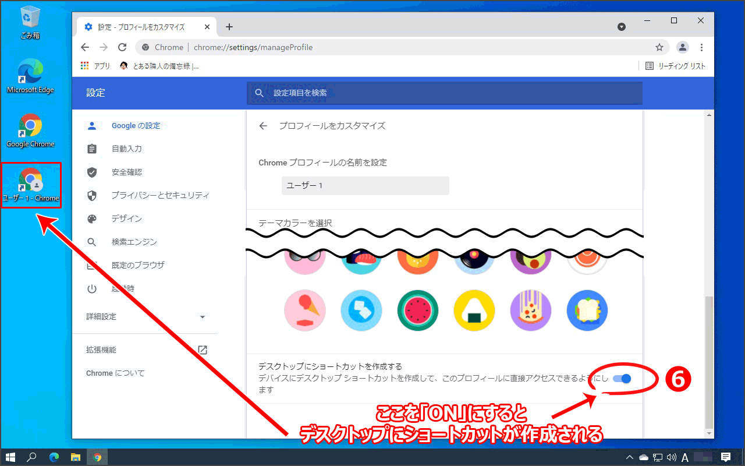This screenshot has width=745, height=466.
Task: Open the Windows Start menu
Action: click(10, 457)
